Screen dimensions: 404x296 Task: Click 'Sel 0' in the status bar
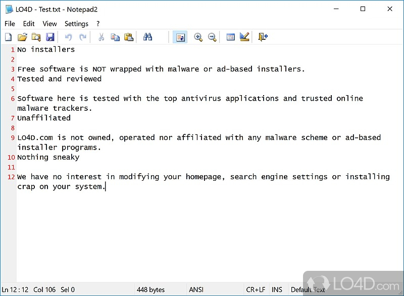coord(68,289)
